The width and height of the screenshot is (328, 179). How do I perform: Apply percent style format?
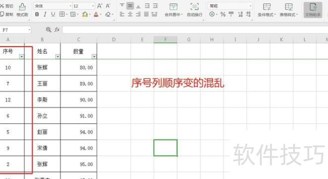coord(223,14)
